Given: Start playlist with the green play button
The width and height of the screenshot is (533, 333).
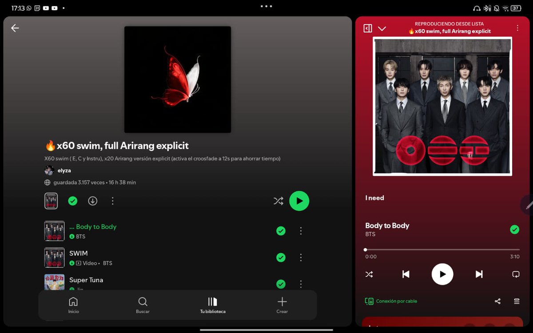Looking at the screenshot, I should [299, 201].
